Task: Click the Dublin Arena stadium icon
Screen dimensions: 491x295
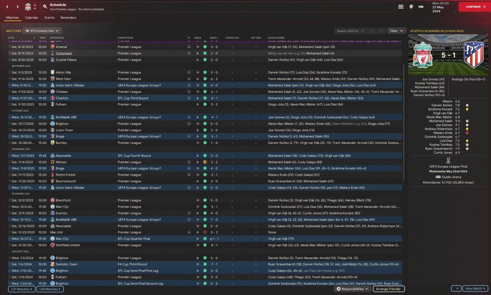Action: click(x=438, y=177)
